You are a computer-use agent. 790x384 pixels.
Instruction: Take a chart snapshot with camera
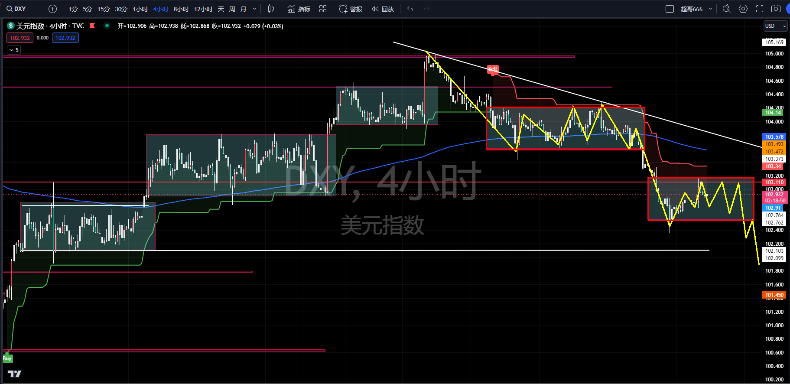[776, 9]
